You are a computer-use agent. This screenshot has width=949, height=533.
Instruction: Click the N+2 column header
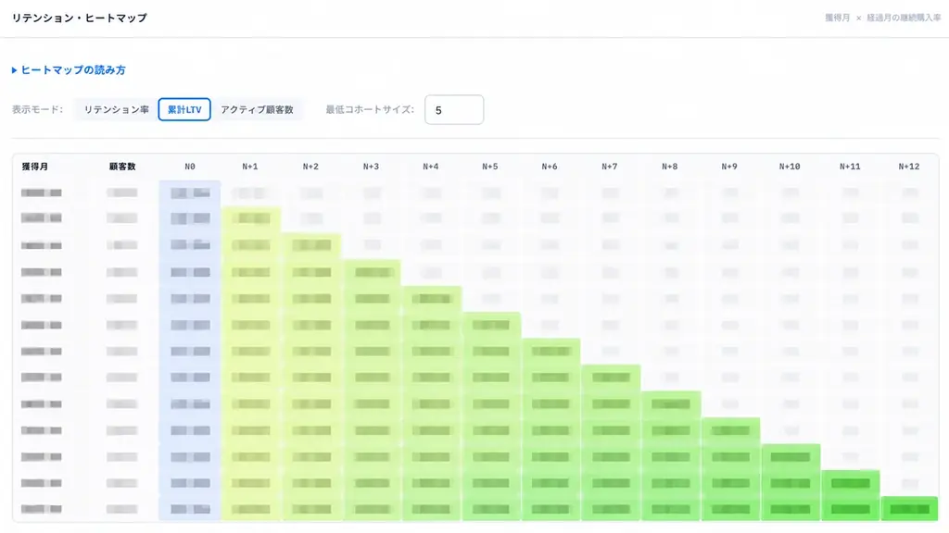310,167
